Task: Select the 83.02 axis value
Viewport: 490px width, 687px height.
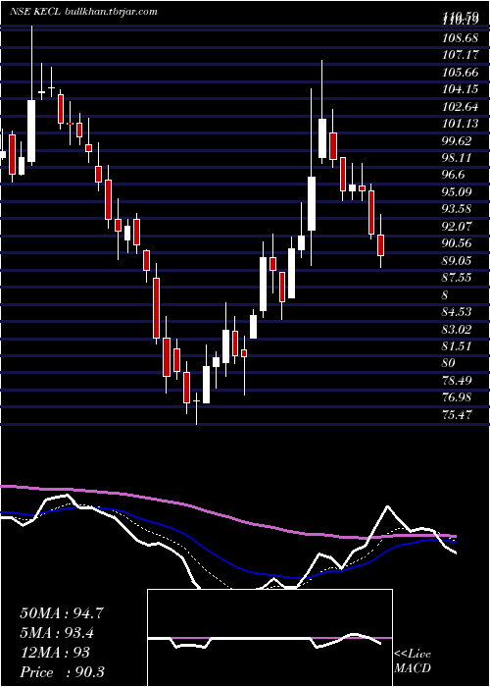Action: [x=457, y=329]
